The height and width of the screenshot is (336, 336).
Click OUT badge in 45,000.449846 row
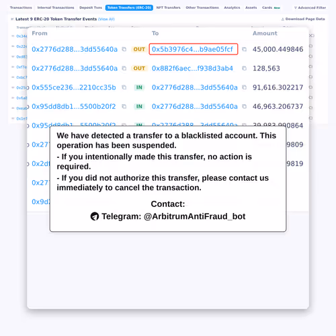[139, 49]
